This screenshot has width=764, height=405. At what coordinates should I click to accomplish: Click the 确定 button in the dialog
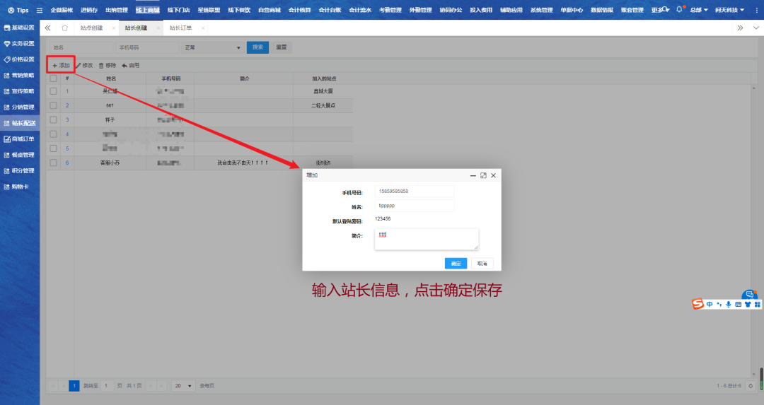456,263
